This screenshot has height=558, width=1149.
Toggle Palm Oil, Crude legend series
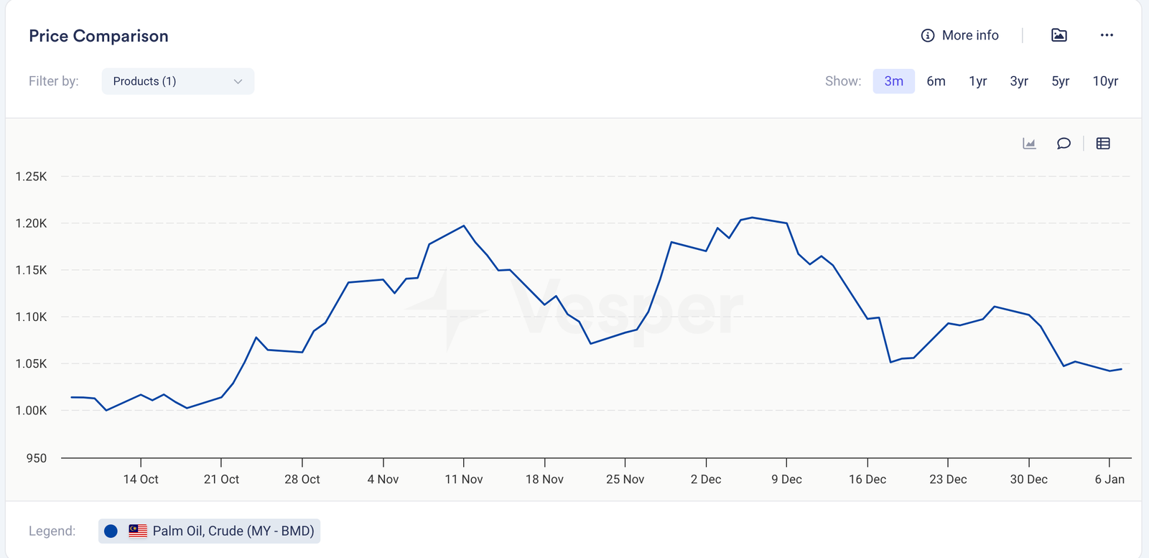233,531
